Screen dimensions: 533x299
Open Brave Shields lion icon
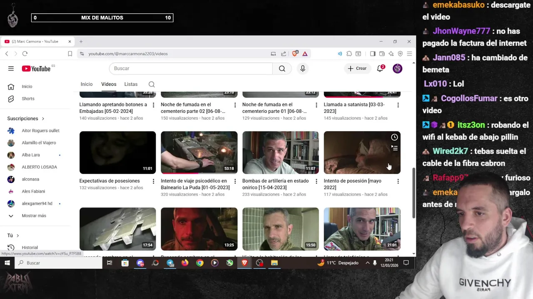coord(295,54)
